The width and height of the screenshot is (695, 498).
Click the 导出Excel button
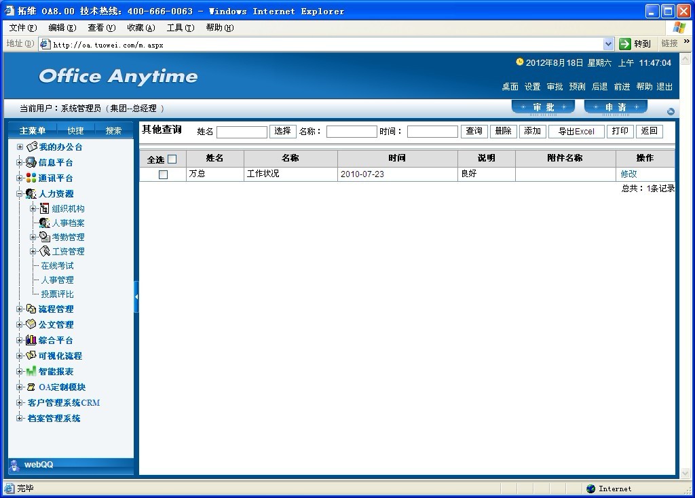(576, 132)
